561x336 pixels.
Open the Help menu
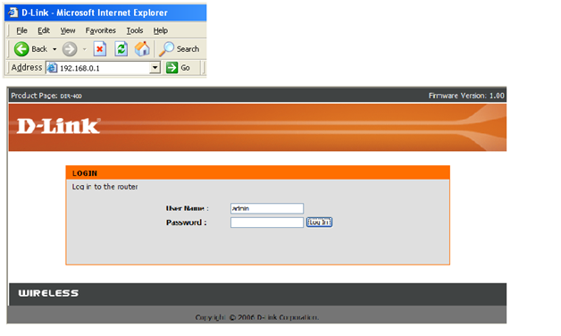161,30
